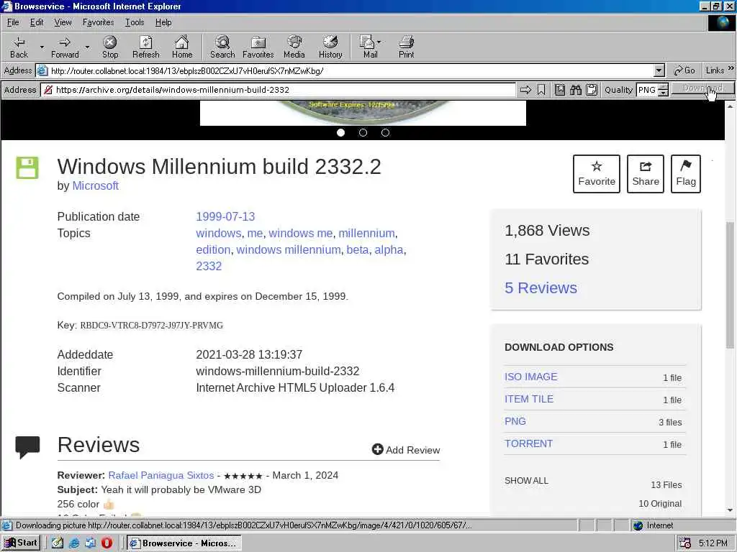Open reviewer Rafael Paniagua Sixtos link
737x552 pixels.
coord(160,475)
